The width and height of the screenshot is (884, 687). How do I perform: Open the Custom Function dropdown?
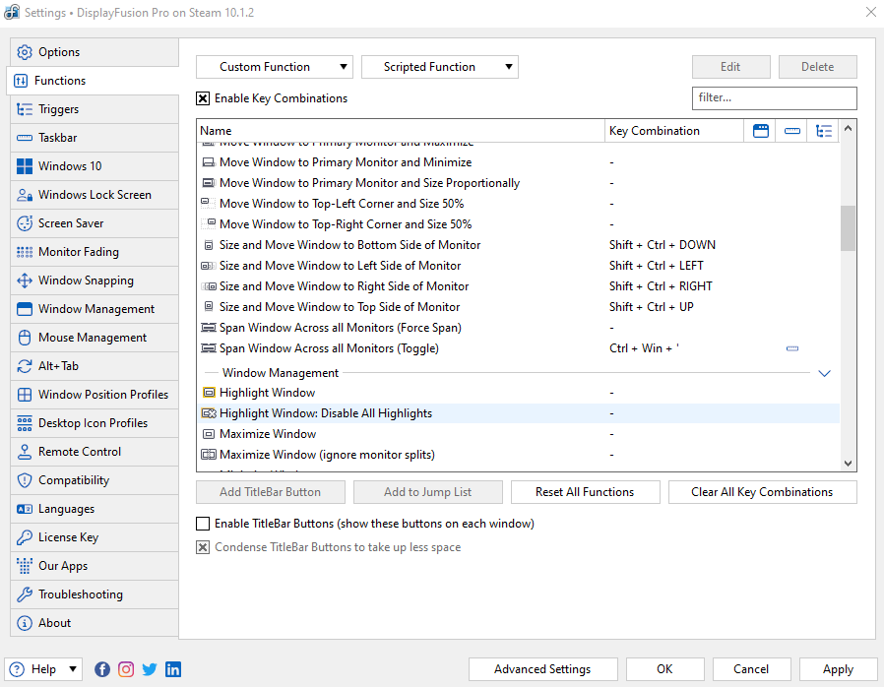(274, 67)
